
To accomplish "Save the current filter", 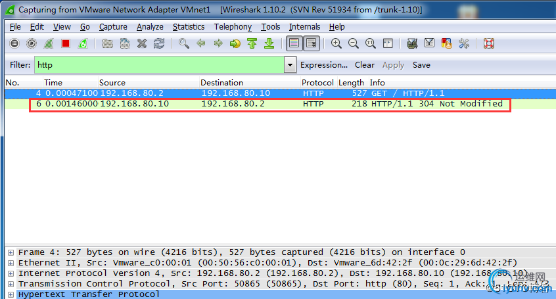I will [421, 65].
